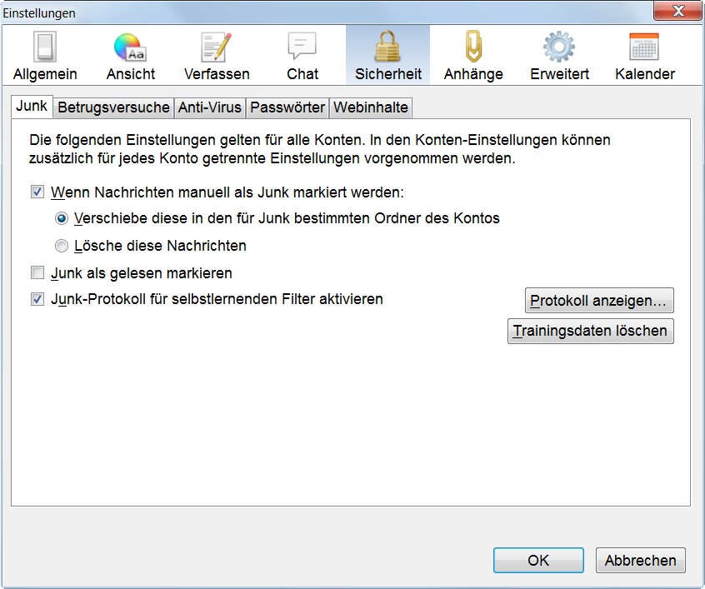Open the Webinhalte tab
This screenshot has height=589, width=705.
(x=371, y=107)
